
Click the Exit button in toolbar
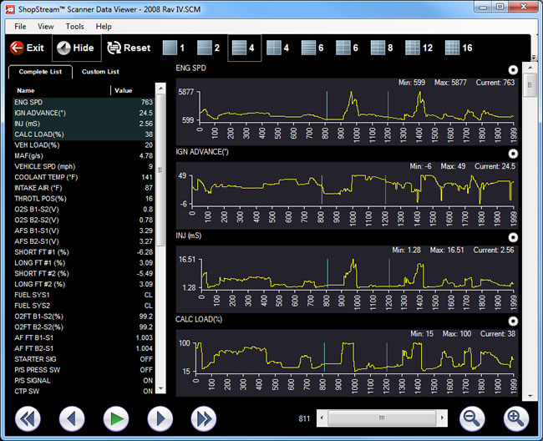27,48
